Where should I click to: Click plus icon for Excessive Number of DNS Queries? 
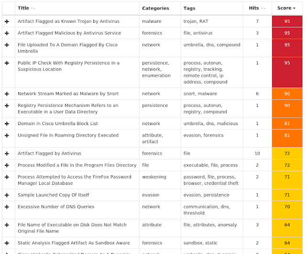(7, 207)
